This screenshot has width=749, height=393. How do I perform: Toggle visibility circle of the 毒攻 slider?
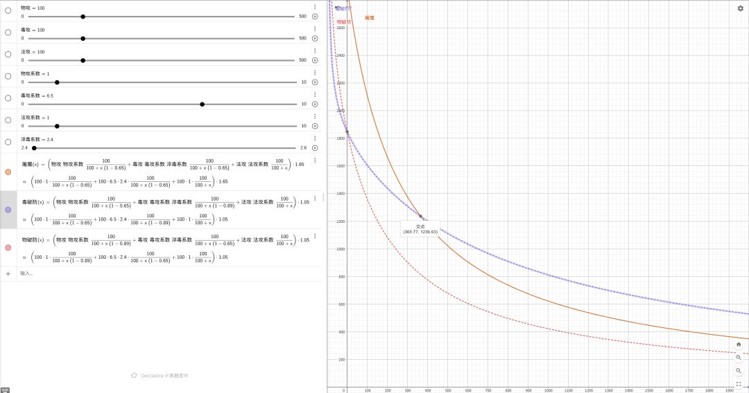pyautogui.click(x=8, y=33)
